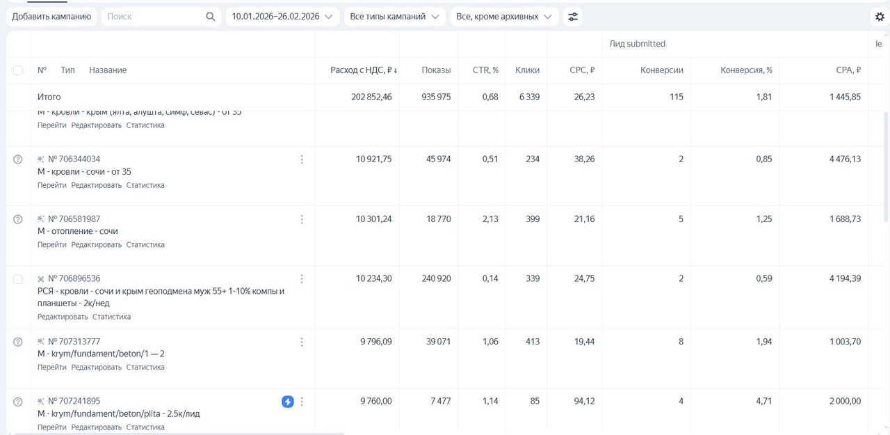Viewport: 890px width, 435px height.
Task: Open three-dot menu for campaign 706581987
Action: 302,219
